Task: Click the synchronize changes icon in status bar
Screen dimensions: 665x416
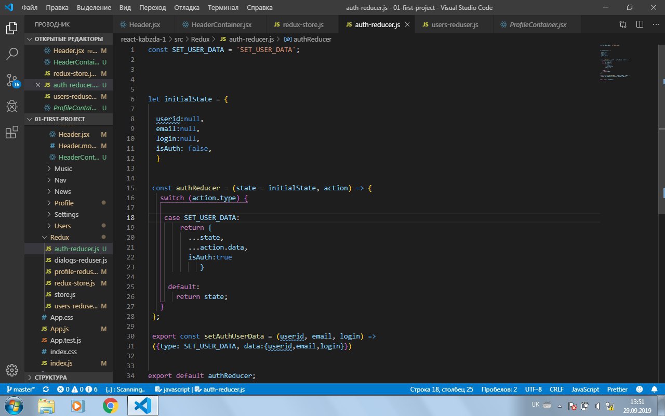Action: [x=46, y=389]
